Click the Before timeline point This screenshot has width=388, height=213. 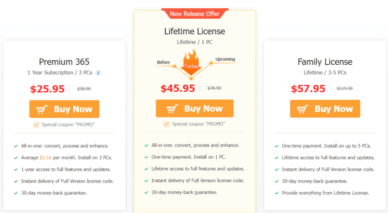coord(175,66)
